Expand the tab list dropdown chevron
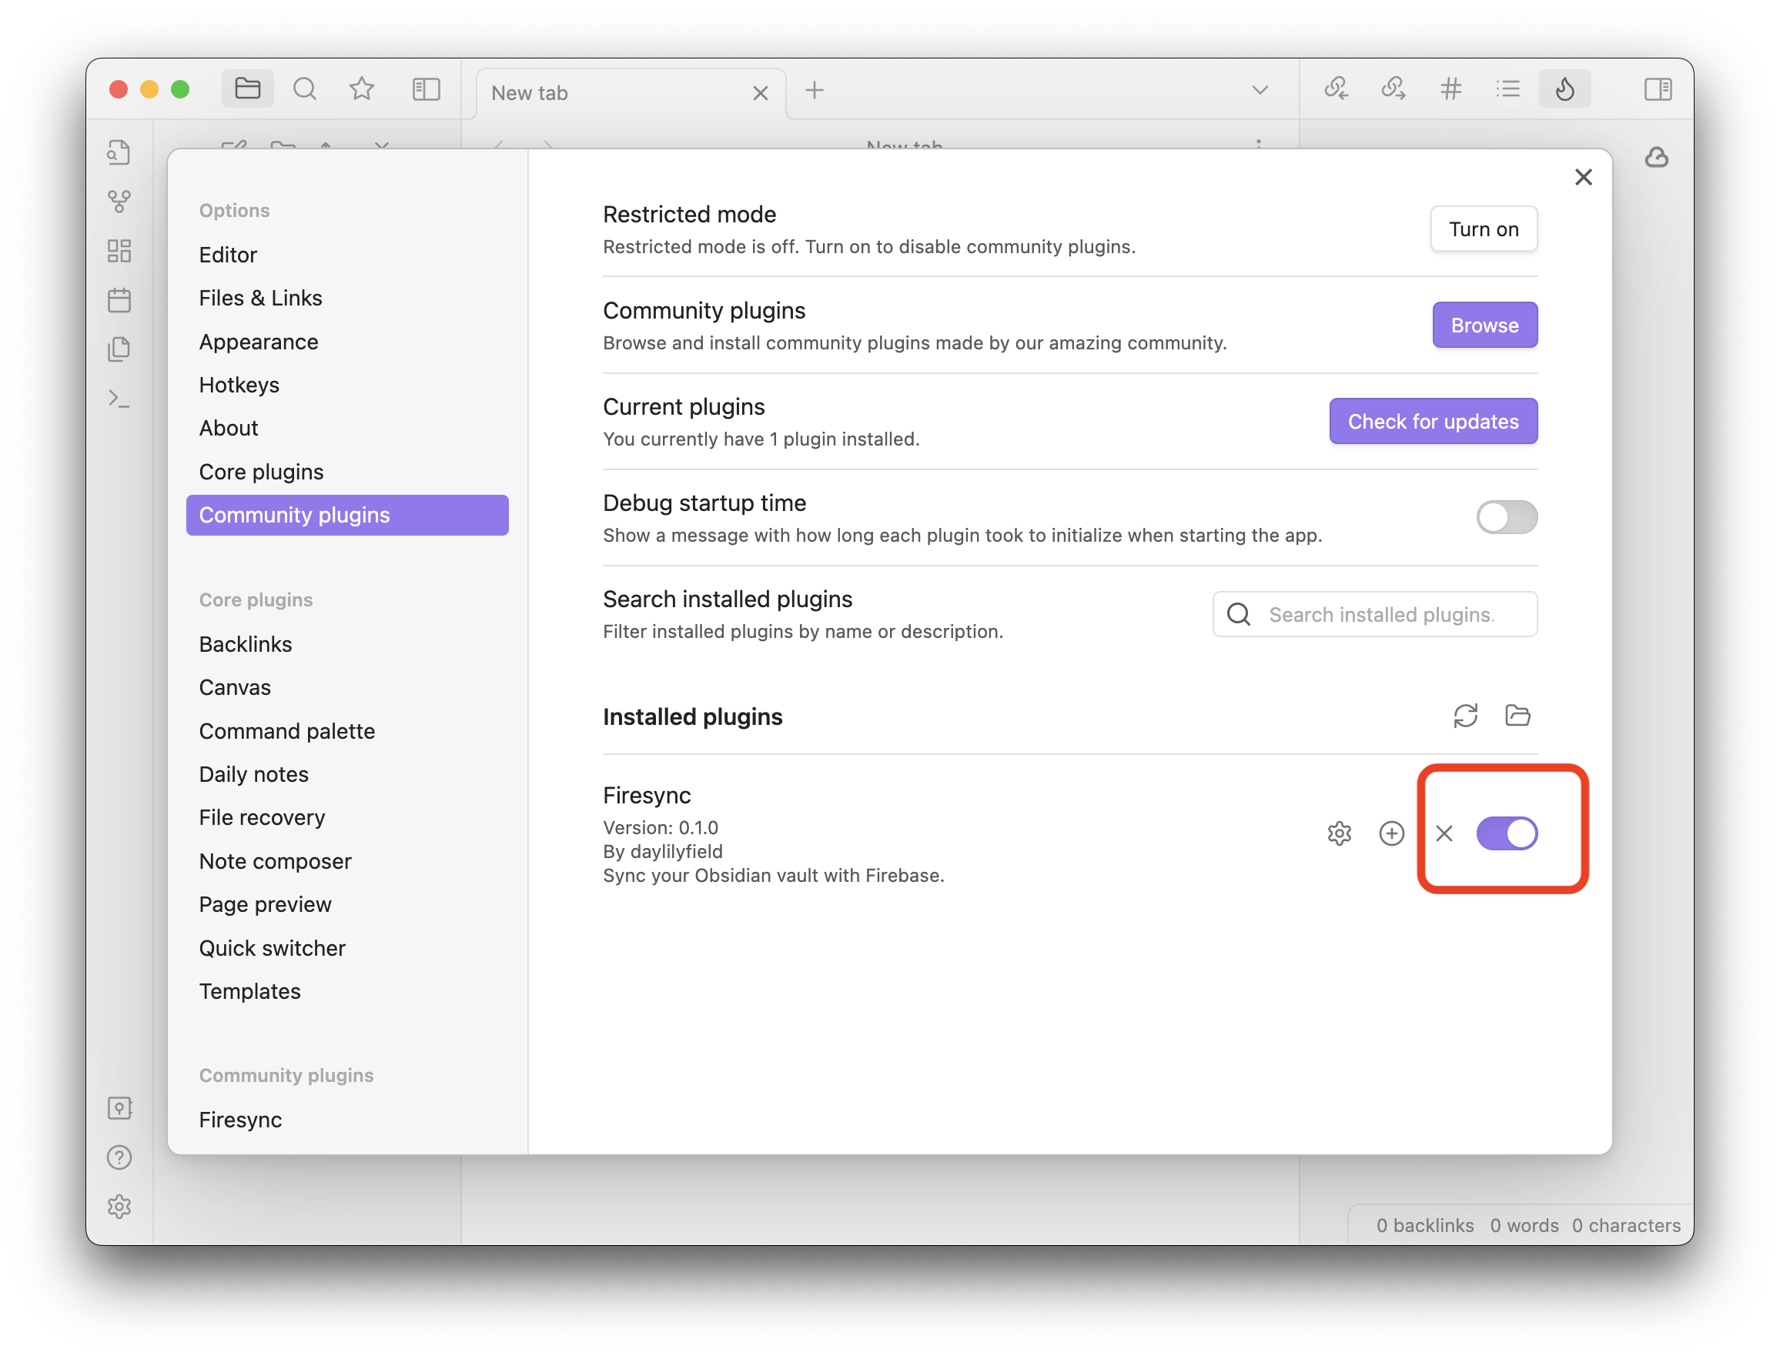This screenshot has width=1780, height=1359. pyautogui.click(x=1260, y=90)
